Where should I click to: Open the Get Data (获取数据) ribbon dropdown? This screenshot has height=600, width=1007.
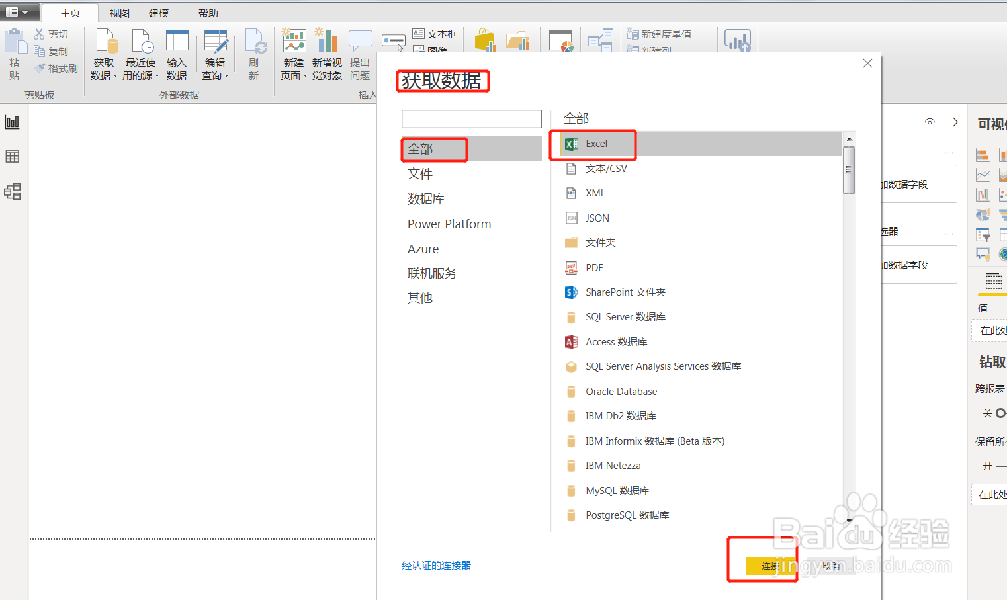[x=103, y=54]
